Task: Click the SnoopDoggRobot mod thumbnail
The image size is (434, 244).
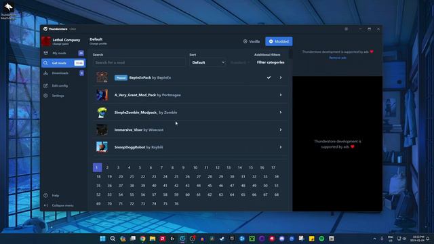Action: [102, 147]
